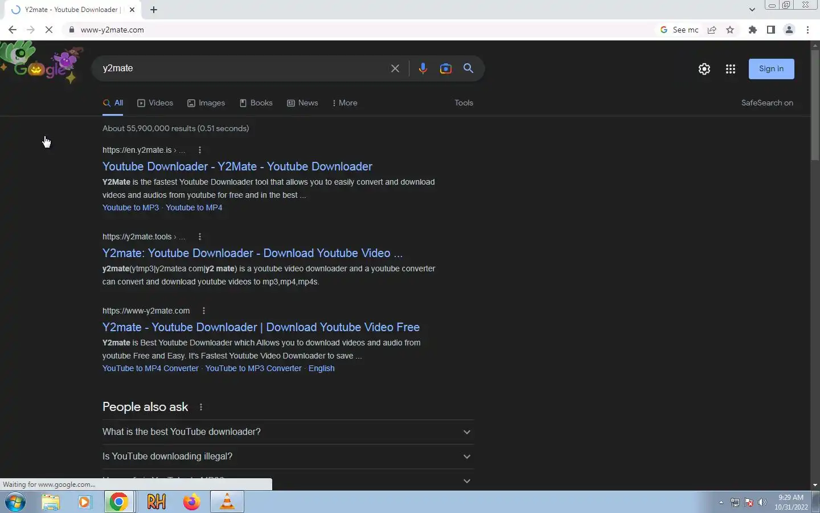Open Chrome extensions puzzle icon
This screenshot has width=820, height=513.
tap(753, 30)
